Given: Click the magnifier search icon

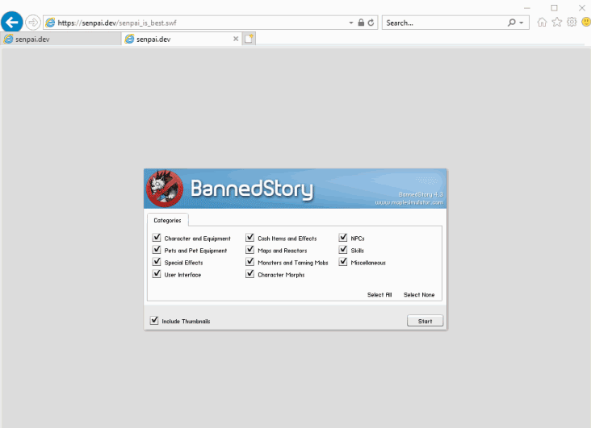Looking at the screenshot, I should point(511,23).
